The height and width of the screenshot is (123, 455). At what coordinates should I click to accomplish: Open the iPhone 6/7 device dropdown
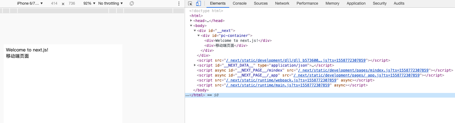tap(30, 3)
